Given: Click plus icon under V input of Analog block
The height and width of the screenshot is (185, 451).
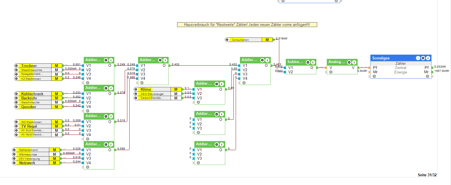Looking at the screenshot, I should tap(331, 72).
